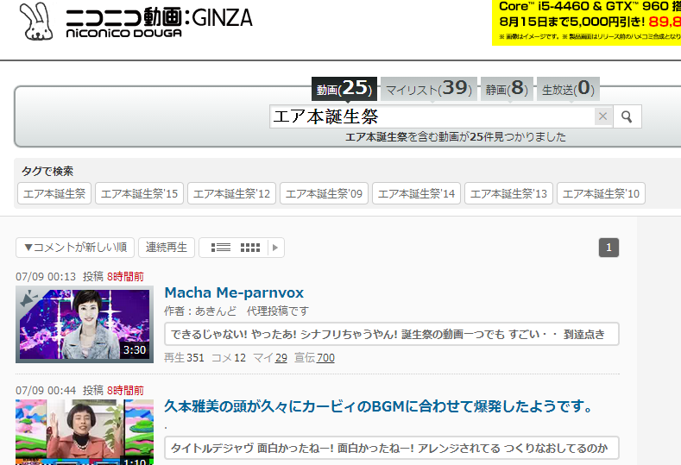Open the 久本雅美 Kirby BGM video thumbnail
This screenshot has width=681, height=465.
click(x=85, y=432)
